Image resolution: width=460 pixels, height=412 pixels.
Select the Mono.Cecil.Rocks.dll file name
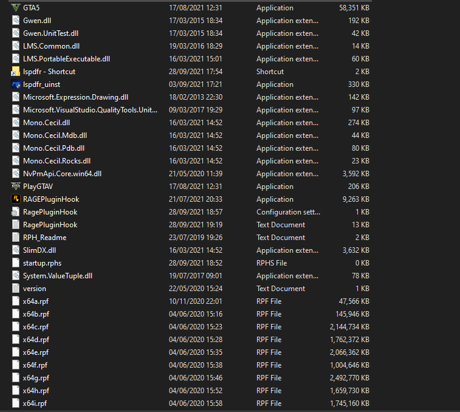point(57,161)
